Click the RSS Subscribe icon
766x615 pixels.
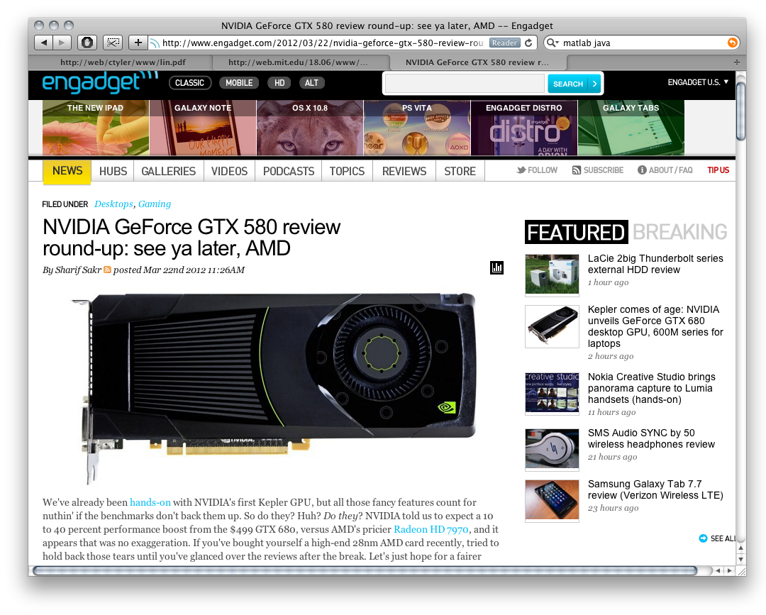pos(577,170)
